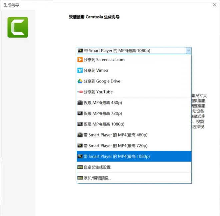Click the 生成向导 window title
This screenshot has width=220, height=216.
coord(11,5)
